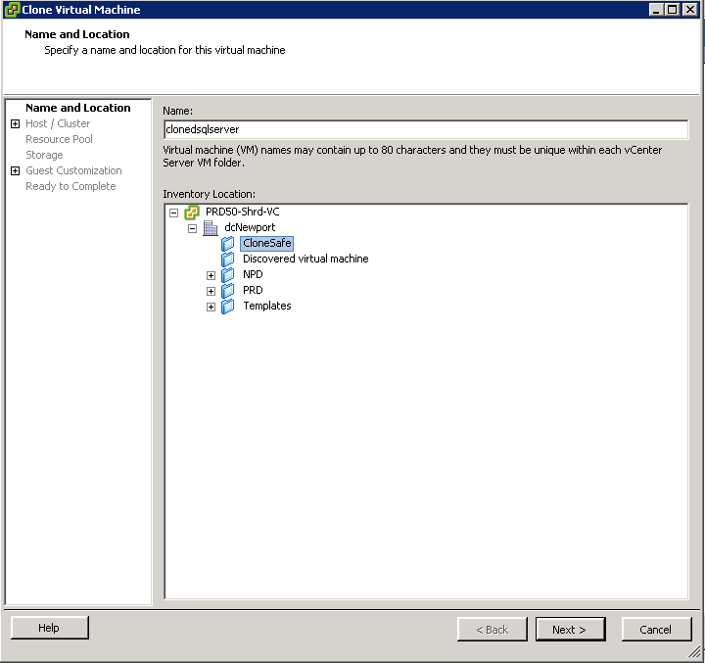Click the PRD50-Shrd-VC vCenter server icon
The image size is (705, 663).
pyautogui.click(x=192, y=212)
